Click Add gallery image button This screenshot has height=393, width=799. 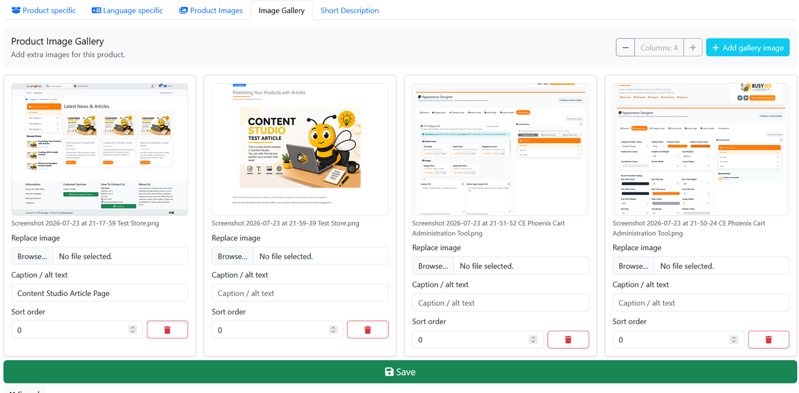(x=747, y=48)
